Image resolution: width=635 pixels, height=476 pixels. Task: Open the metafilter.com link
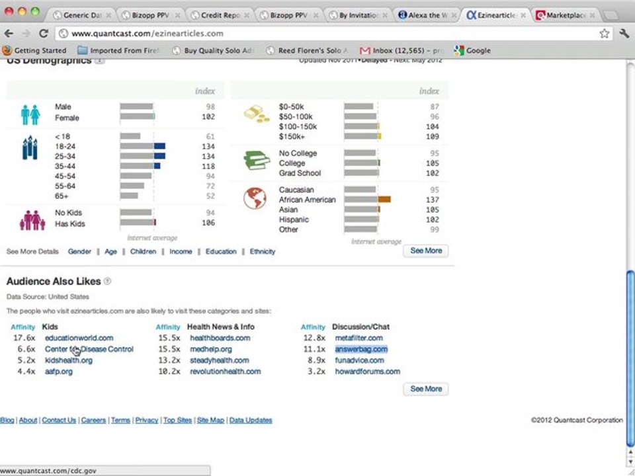[x=359, y=338]
